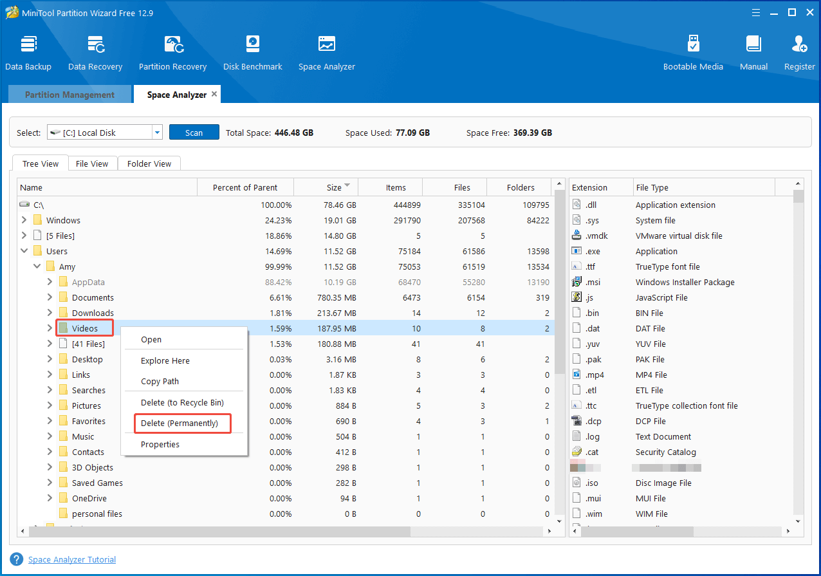Switch to File View tab

point(92,163)
